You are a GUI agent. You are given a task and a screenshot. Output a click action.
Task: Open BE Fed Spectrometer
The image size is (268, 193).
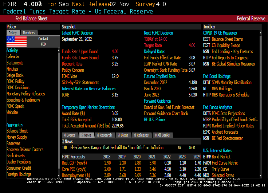[x=223, y=138]
